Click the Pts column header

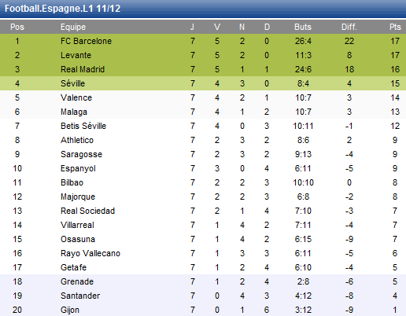click(395, 27)
